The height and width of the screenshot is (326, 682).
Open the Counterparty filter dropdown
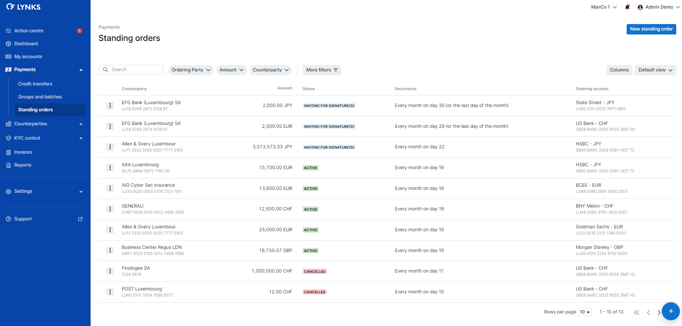click(x=271, y=70)
